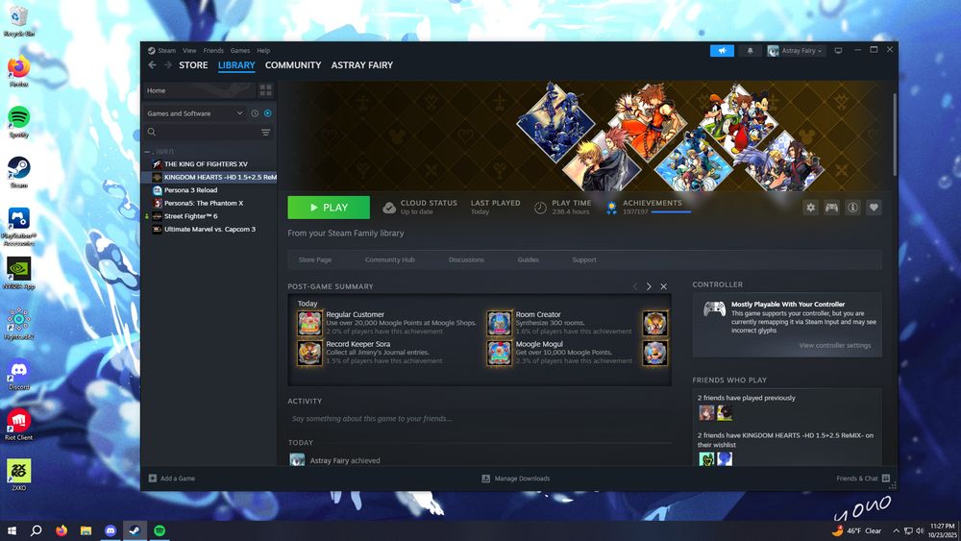This screenshot has width=961, height=541.
Task: Click the recent activity clock icon in sidebar
Action: (x=255, y=113)
